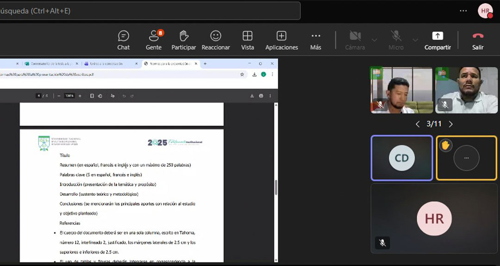Select the raised-hand participant tile
Viewport: 500px width, 266px height.
466,158
